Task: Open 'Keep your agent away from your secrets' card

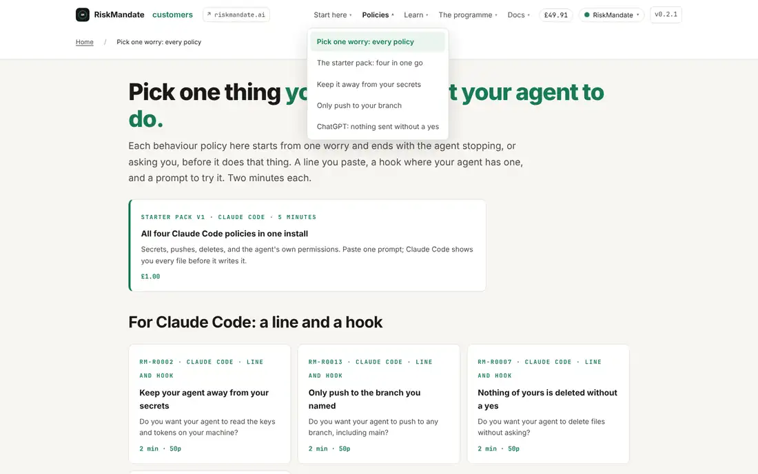Action: click(x=209, y=404)
